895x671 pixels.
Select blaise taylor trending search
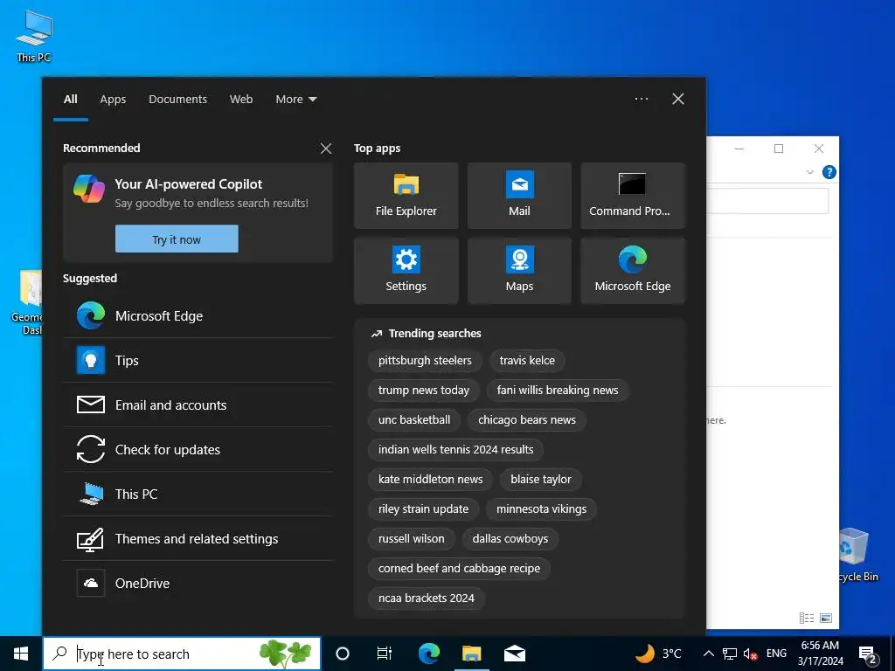pos(540,479)
